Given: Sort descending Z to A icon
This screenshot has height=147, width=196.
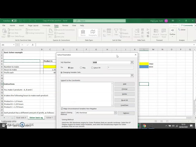Looking at the screenshot, I should [104, 36].
